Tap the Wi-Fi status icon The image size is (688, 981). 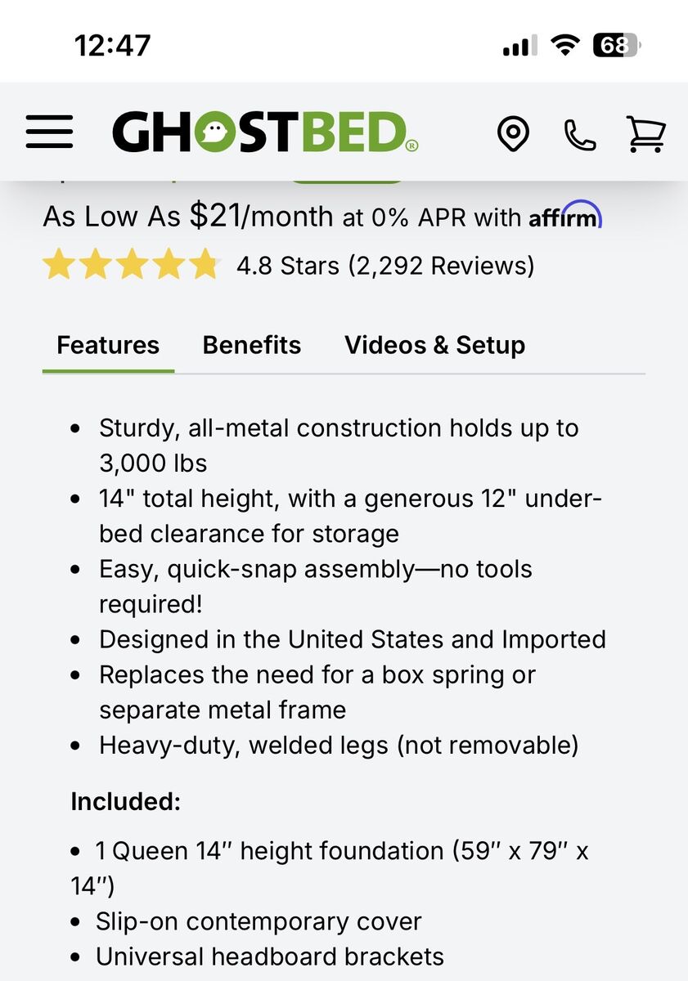point(564,45)
